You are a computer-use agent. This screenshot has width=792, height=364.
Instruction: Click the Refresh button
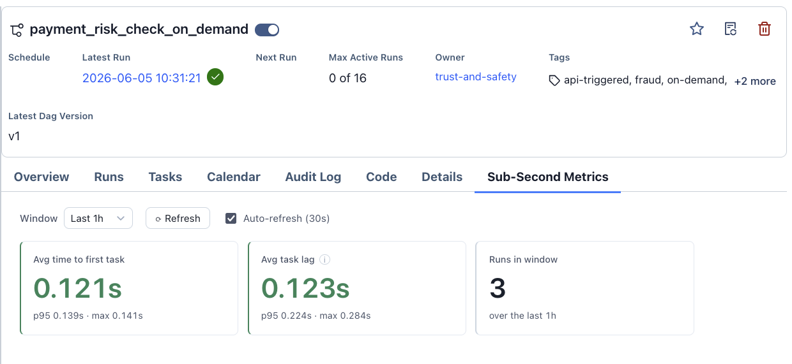tap(178, 218)
